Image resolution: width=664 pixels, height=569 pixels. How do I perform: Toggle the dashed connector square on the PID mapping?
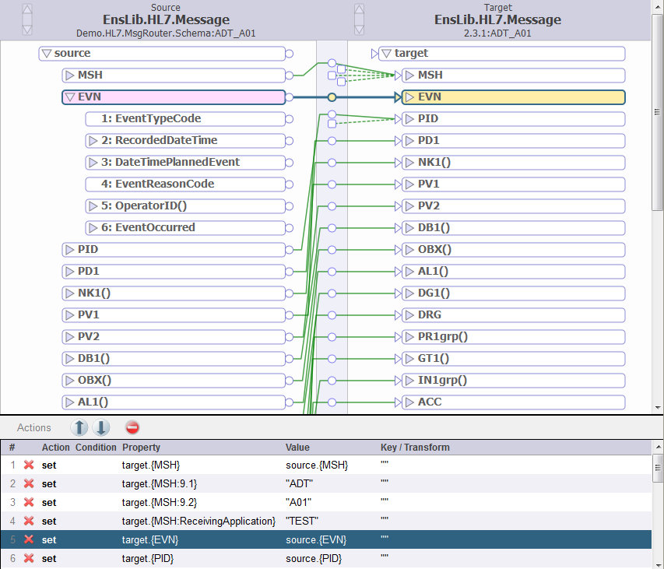click(332, 123)
